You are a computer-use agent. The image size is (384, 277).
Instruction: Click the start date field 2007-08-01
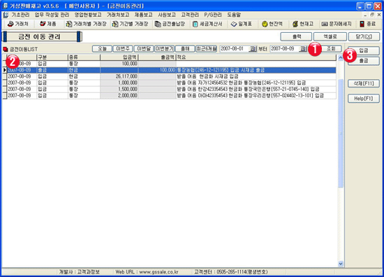(x=235, y=49)
